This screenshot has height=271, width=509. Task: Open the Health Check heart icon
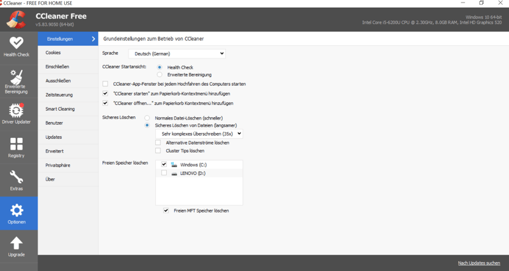[x=17, y=43]
